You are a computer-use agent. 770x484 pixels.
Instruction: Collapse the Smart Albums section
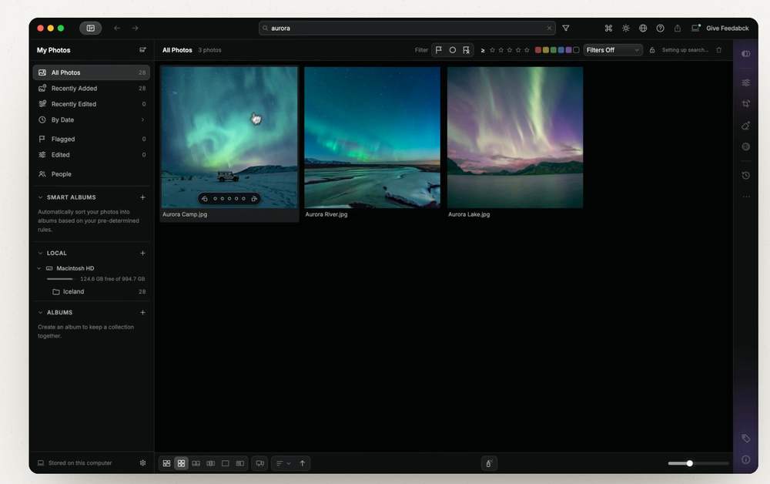coord(40,197)
